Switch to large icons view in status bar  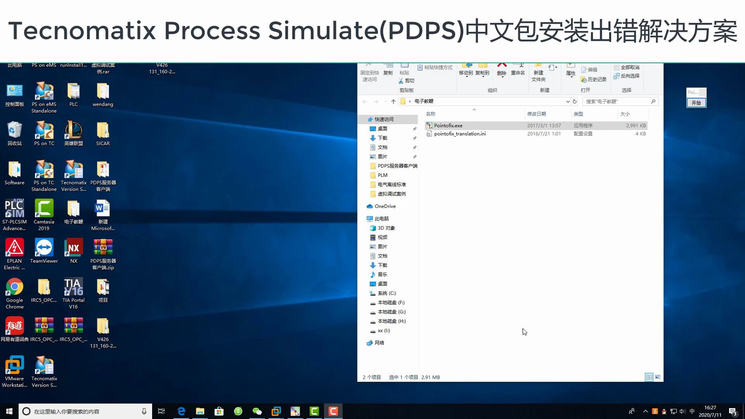click(658, 377)
